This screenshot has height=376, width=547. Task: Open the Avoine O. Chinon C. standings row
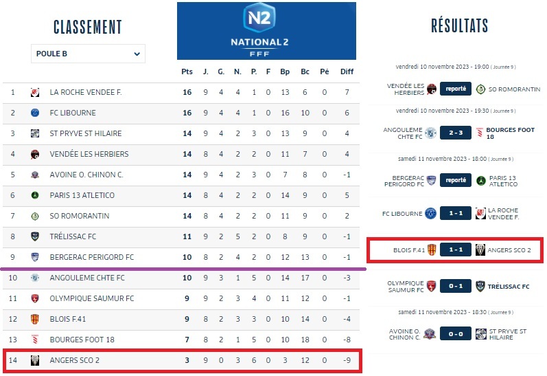pyautogui.click(x=86, y=175)
